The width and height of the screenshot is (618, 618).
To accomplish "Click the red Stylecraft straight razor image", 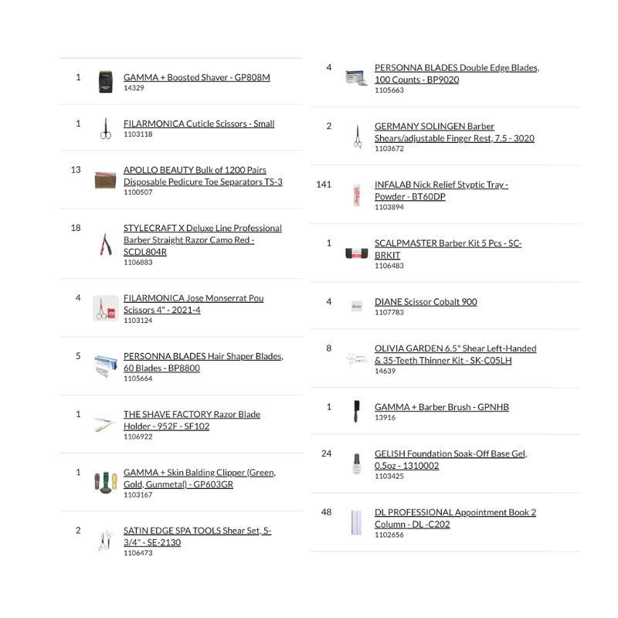I will click(x=105, y=245).
